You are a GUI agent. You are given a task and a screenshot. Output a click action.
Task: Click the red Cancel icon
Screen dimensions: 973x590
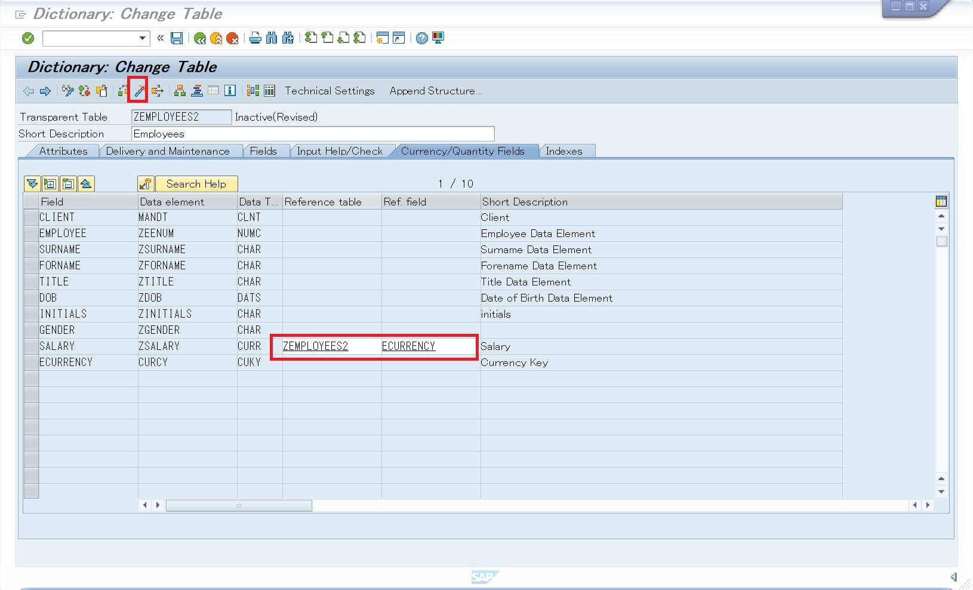[x=232, y=38]
